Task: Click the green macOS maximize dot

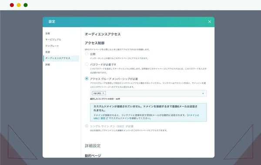Action: click(x=26, y=5)
